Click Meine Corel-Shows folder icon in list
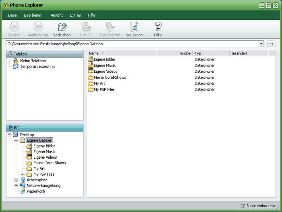 pyautogui.click(x=91, y=78)
